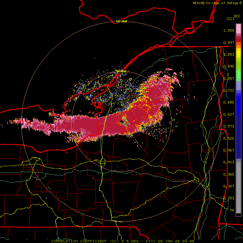
Task: Click the black radar site dot
Action: click(122, 121)
